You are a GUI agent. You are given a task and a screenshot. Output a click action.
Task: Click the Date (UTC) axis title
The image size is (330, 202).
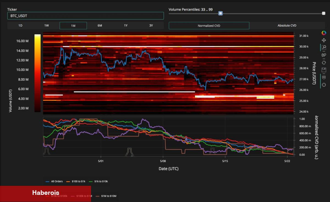pos(169,169)
